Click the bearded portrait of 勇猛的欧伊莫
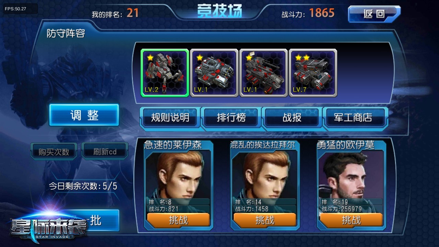Screen dimensions: 439x247 (351, 175)
